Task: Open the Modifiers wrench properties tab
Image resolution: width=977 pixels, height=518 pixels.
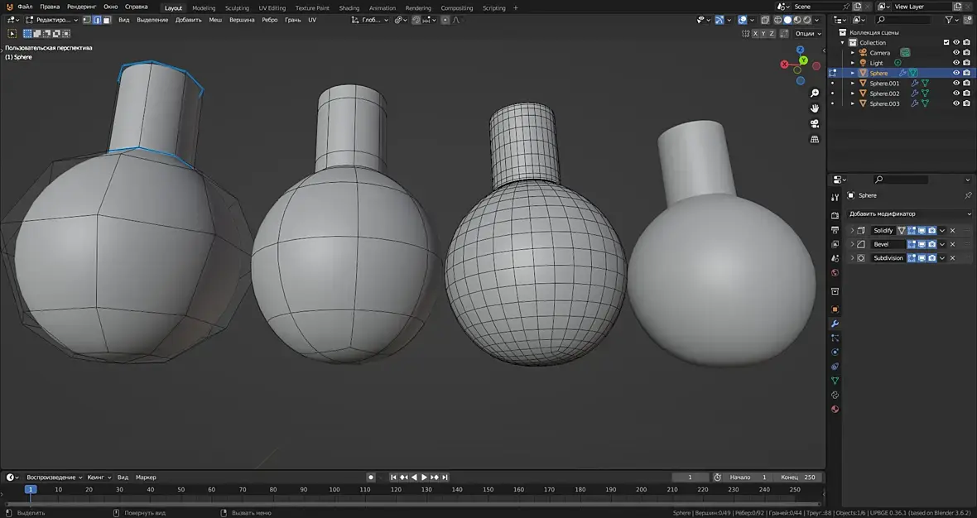Action: tap(835, 324)
